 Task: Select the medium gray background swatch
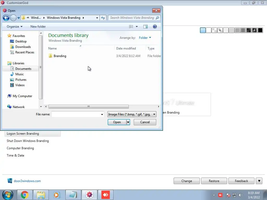(237, 30)
